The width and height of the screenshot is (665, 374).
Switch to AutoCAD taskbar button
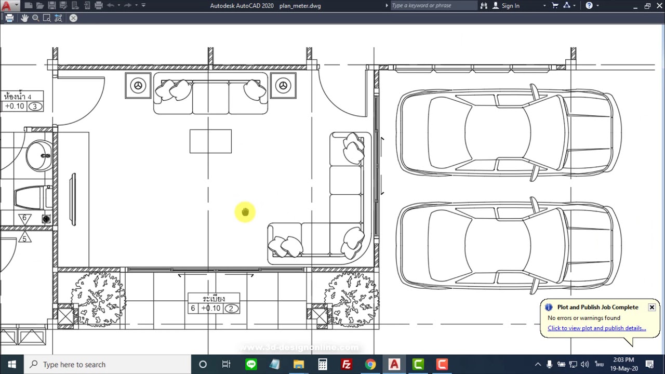[x=394, y=364]
